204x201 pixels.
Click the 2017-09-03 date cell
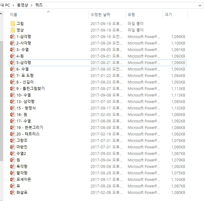(106, 154)
